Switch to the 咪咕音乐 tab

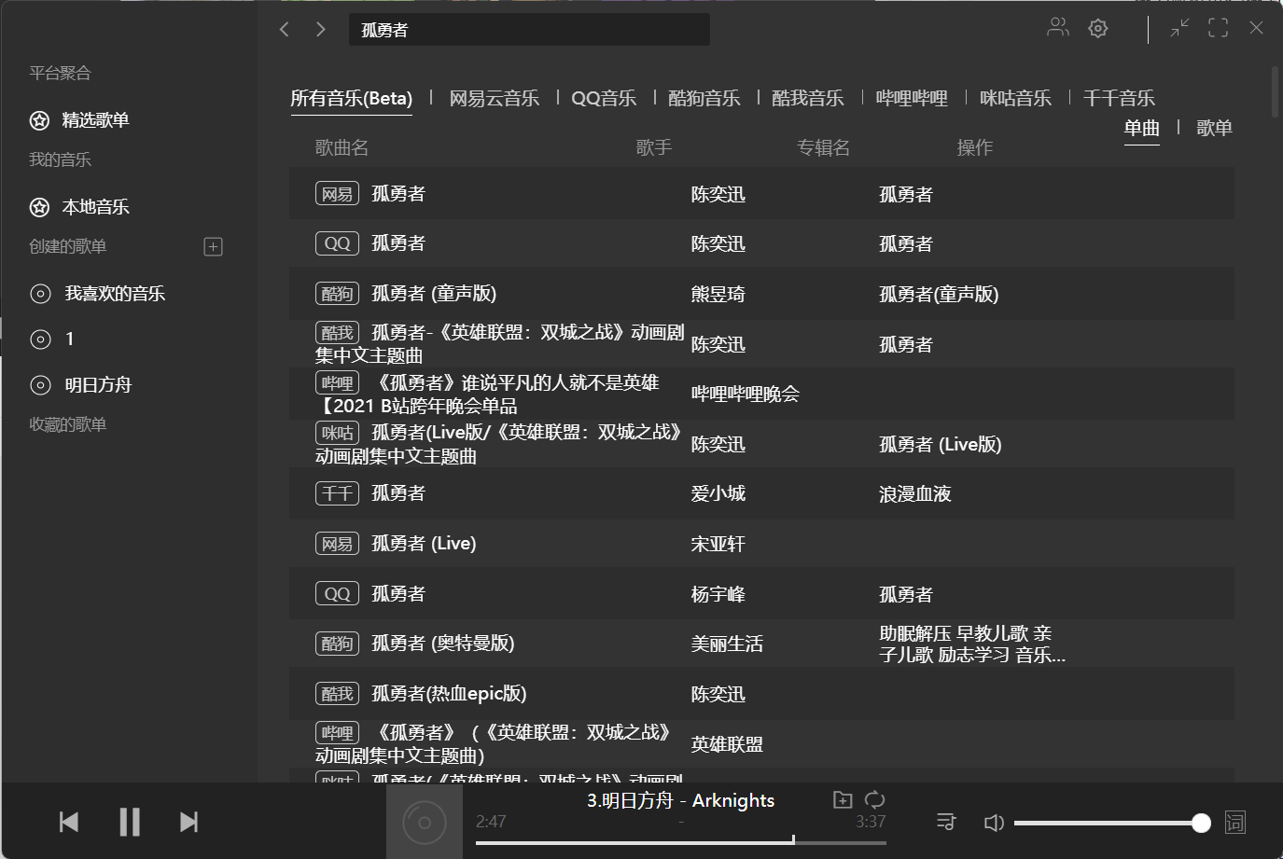click(1015, 98)
